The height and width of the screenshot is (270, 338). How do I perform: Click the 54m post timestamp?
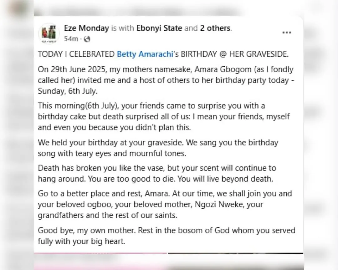pos(71,39)
